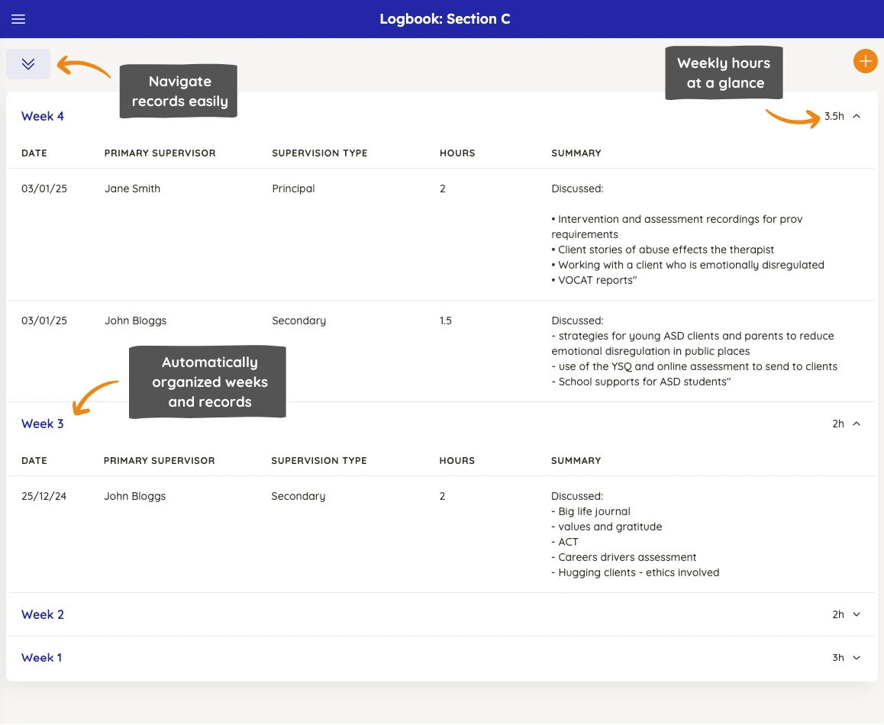This screenshot has width=884, height=725.
Task: Click the double-chevron collapse records icon
Action: pyautogui.click(x=28, y=64)
